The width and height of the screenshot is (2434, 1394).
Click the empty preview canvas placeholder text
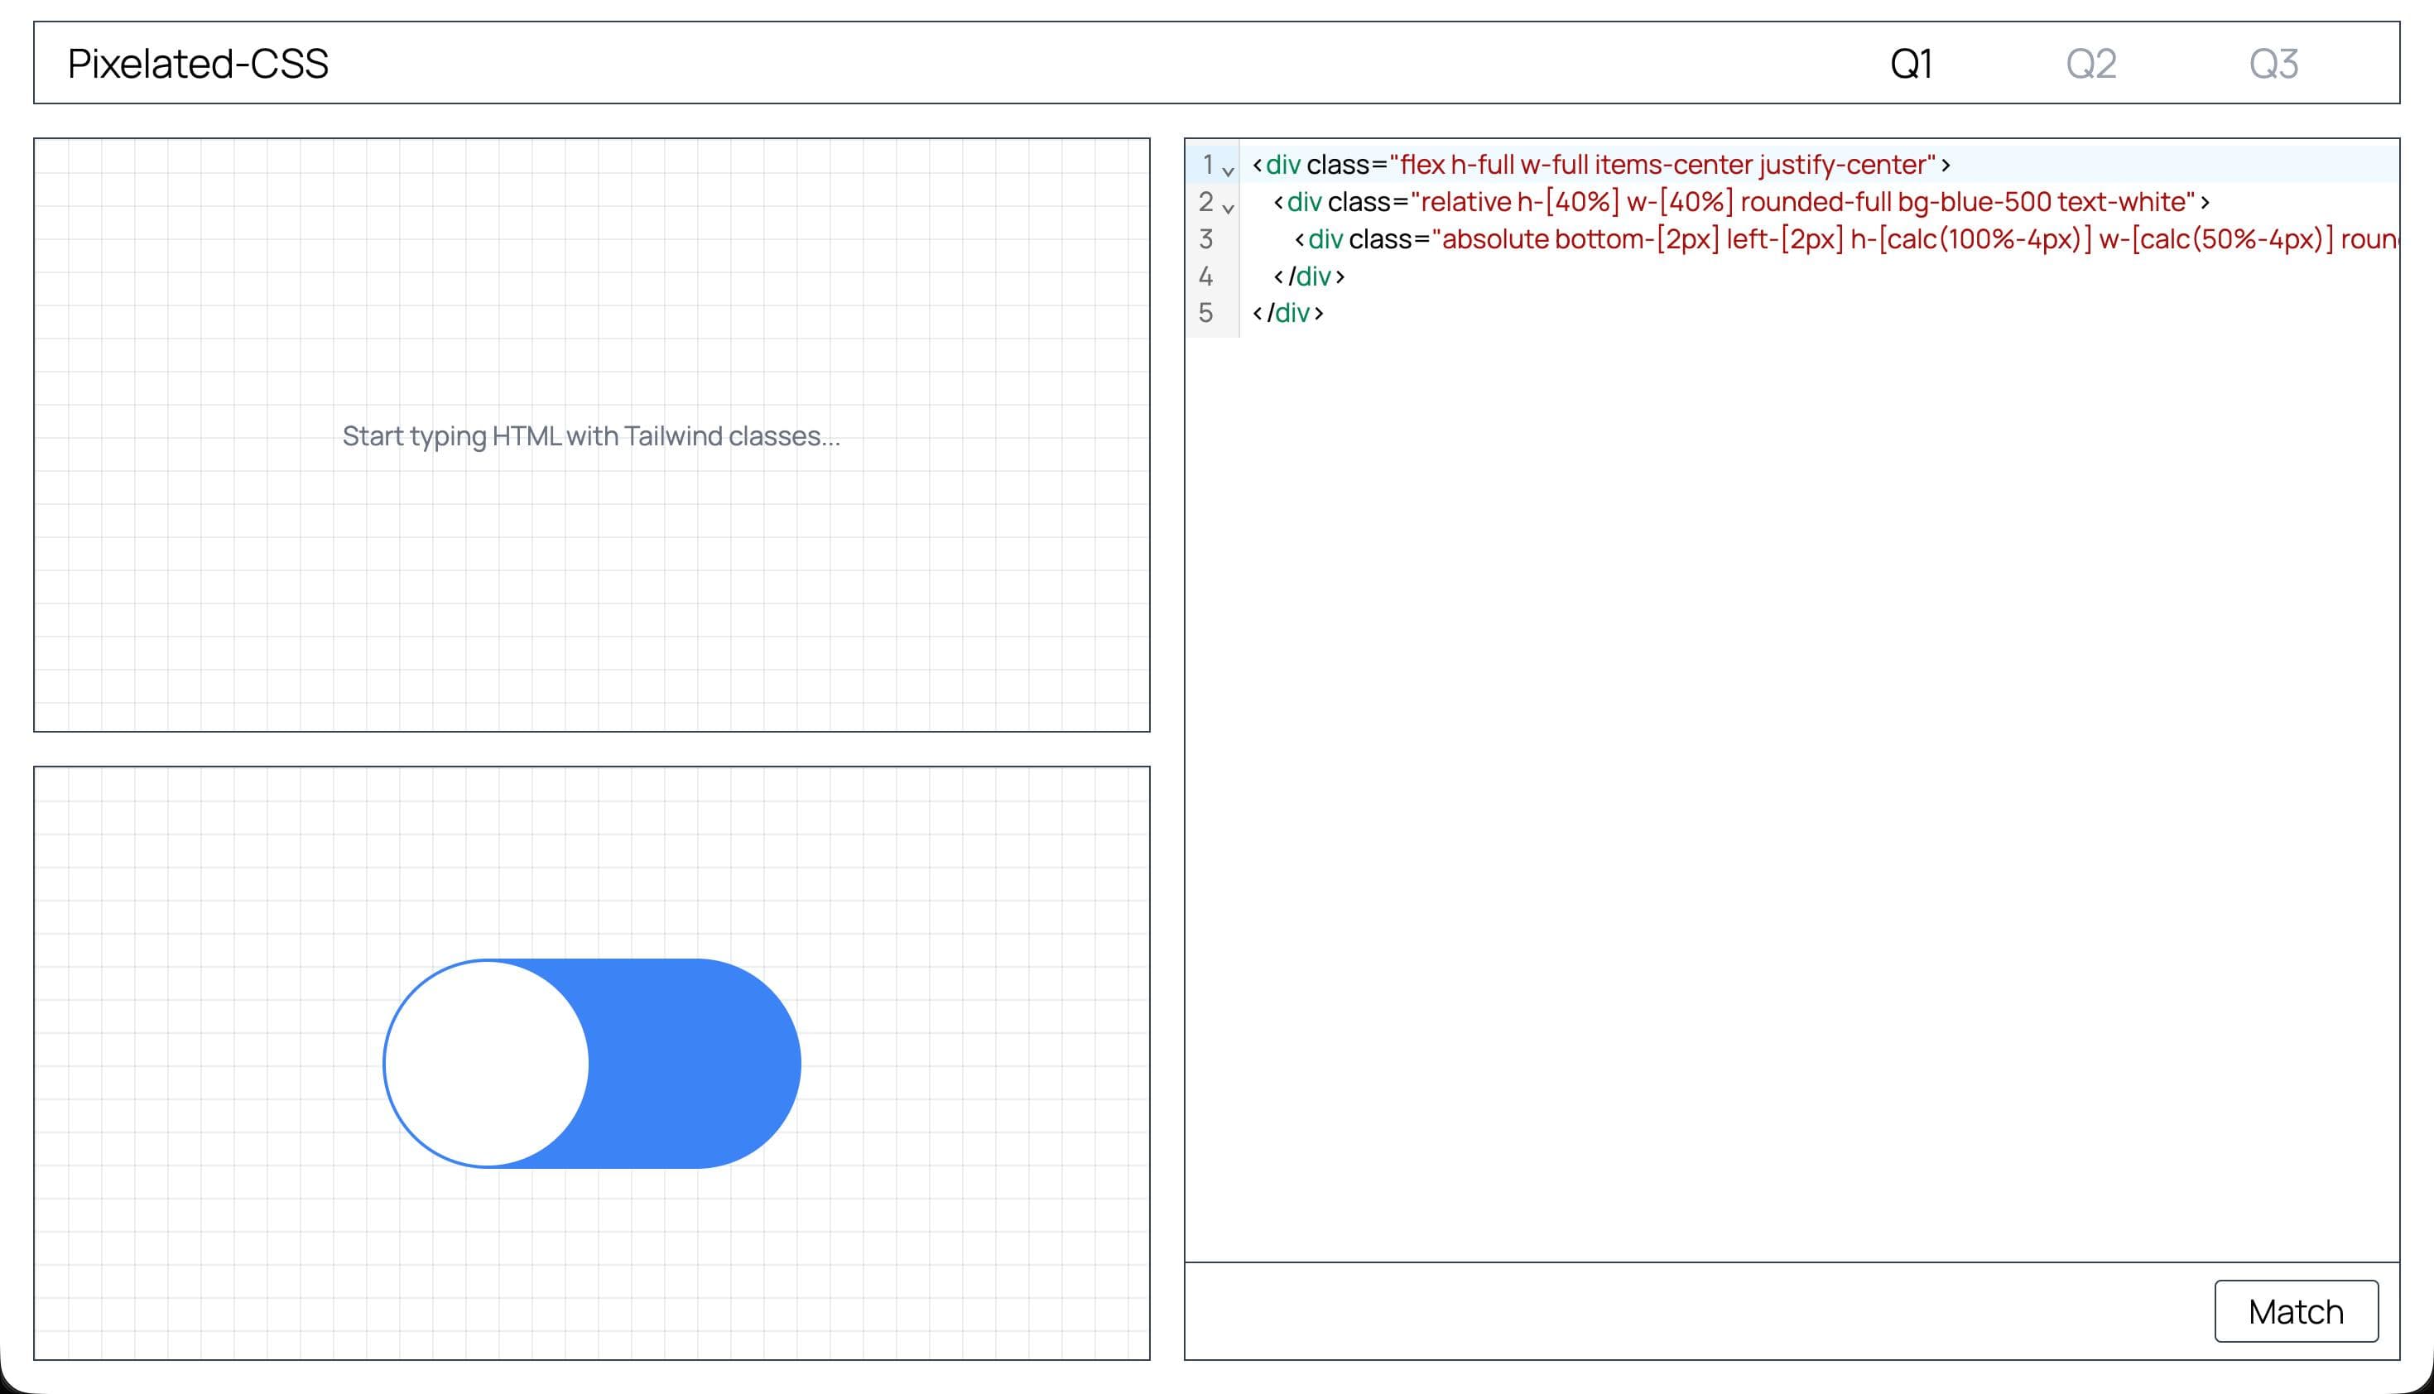tap(592, 436)
